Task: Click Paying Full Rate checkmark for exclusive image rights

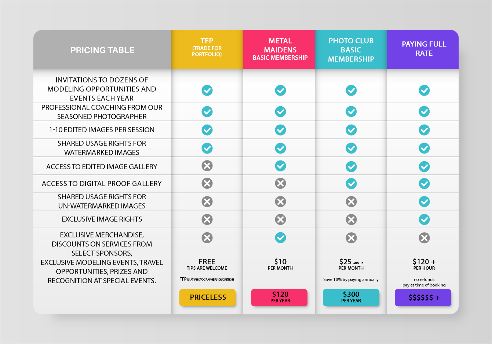Action: (x=424, y=219)
